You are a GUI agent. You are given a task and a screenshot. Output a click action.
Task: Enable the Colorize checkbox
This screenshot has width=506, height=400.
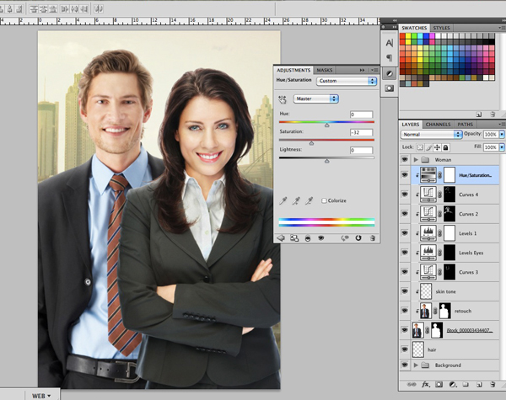324,200
